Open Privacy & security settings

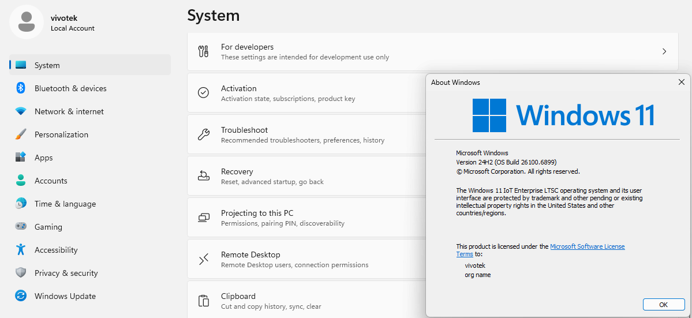[90, 272]
